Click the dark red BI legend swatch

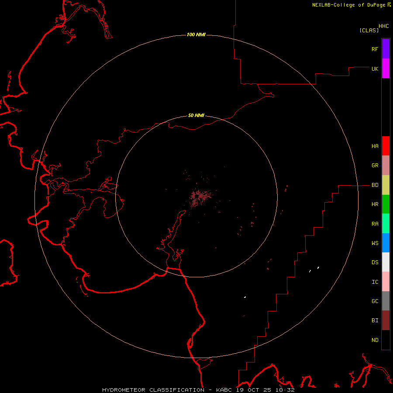[386, 321]
